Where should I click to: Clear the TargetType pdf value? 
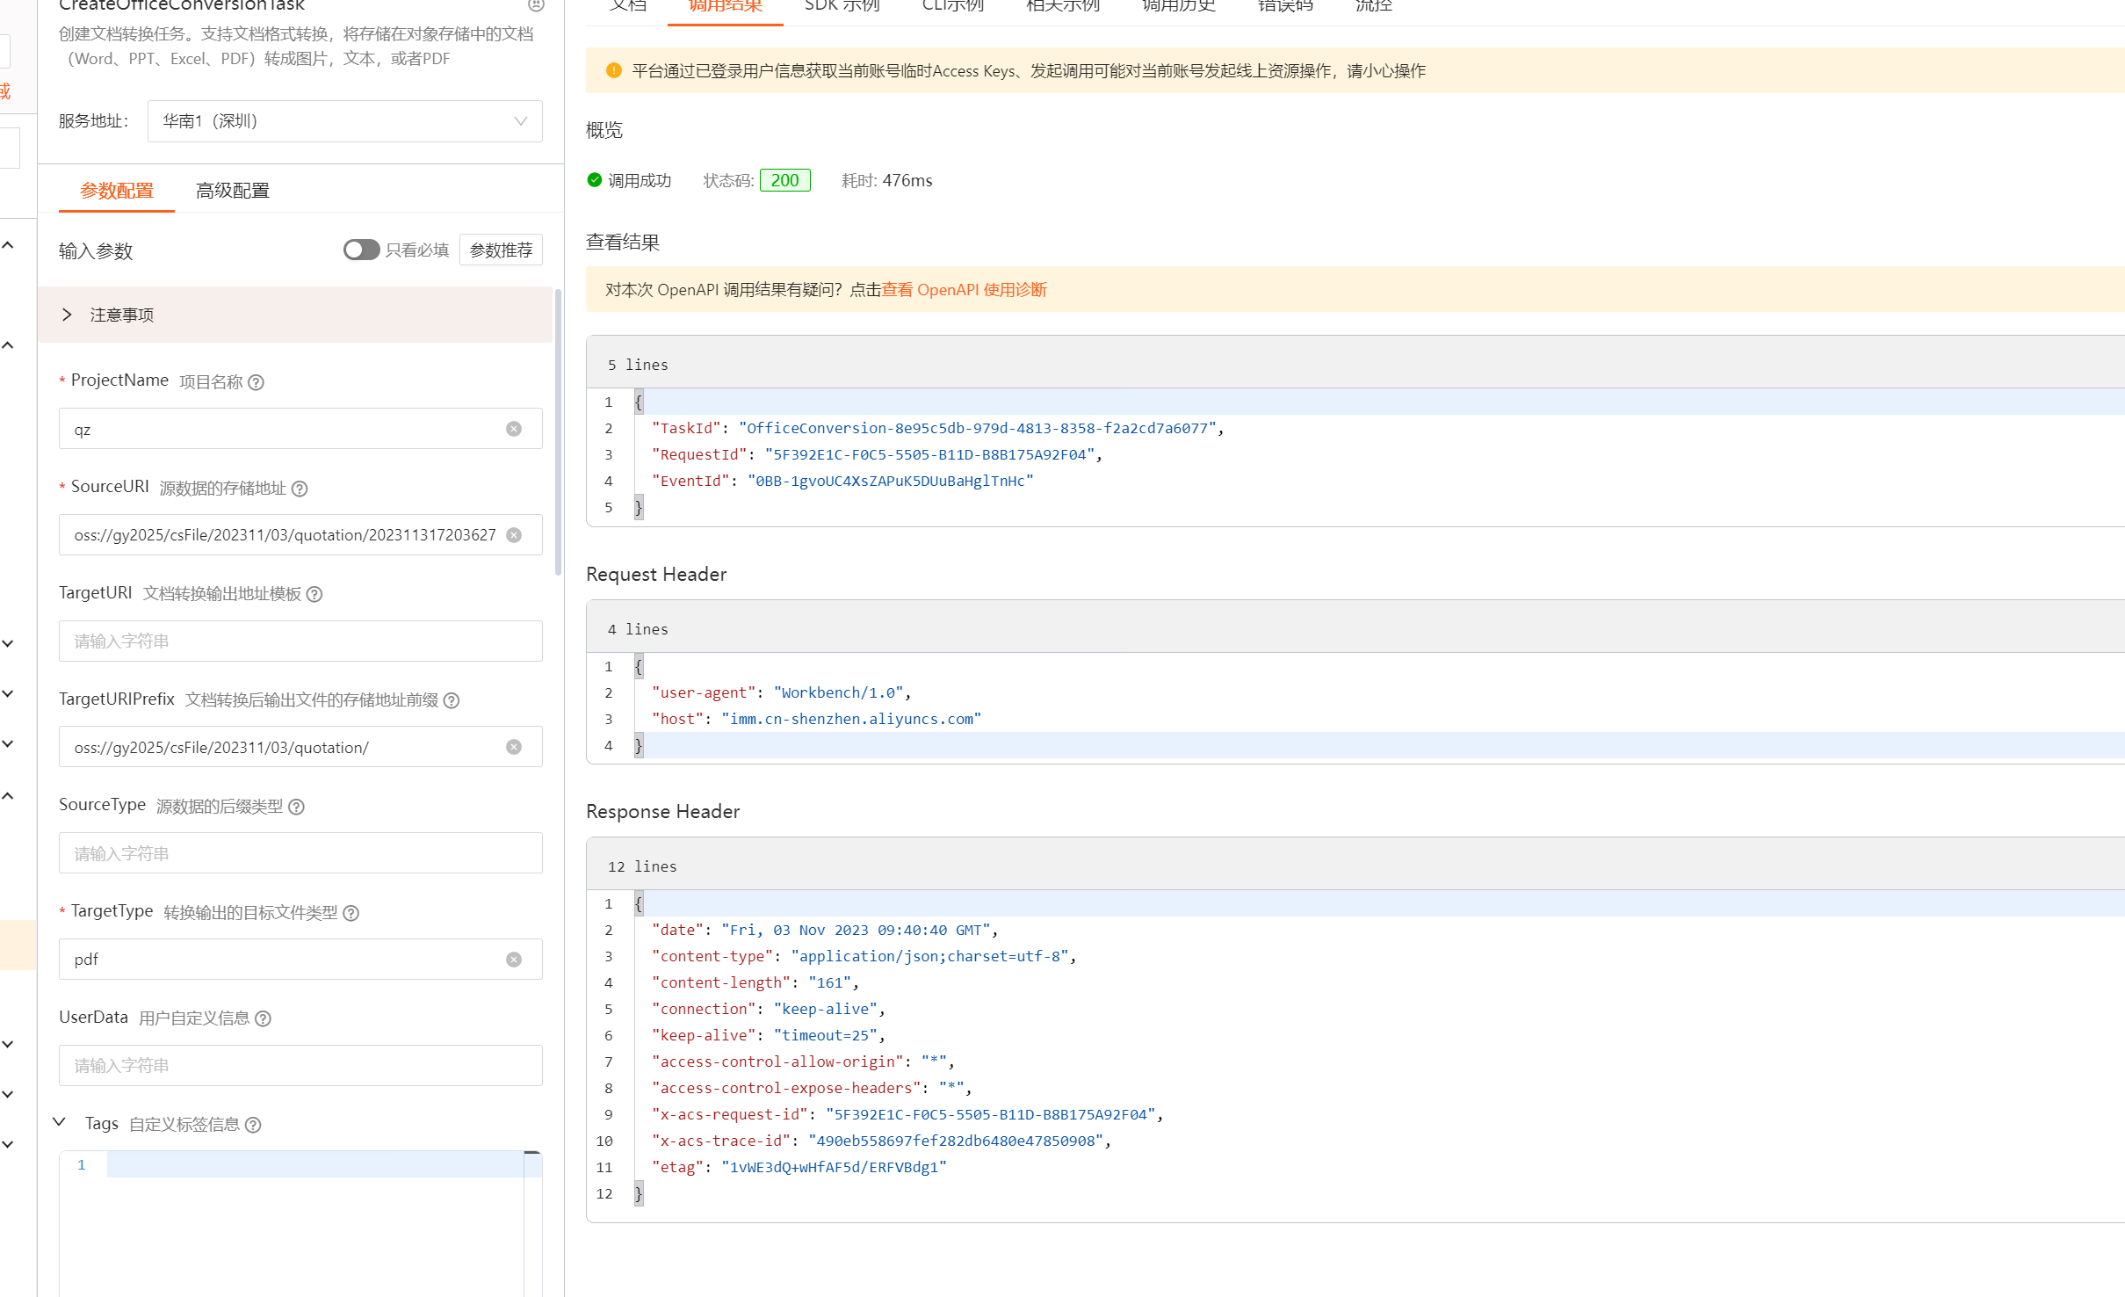[x=514, y=960]
